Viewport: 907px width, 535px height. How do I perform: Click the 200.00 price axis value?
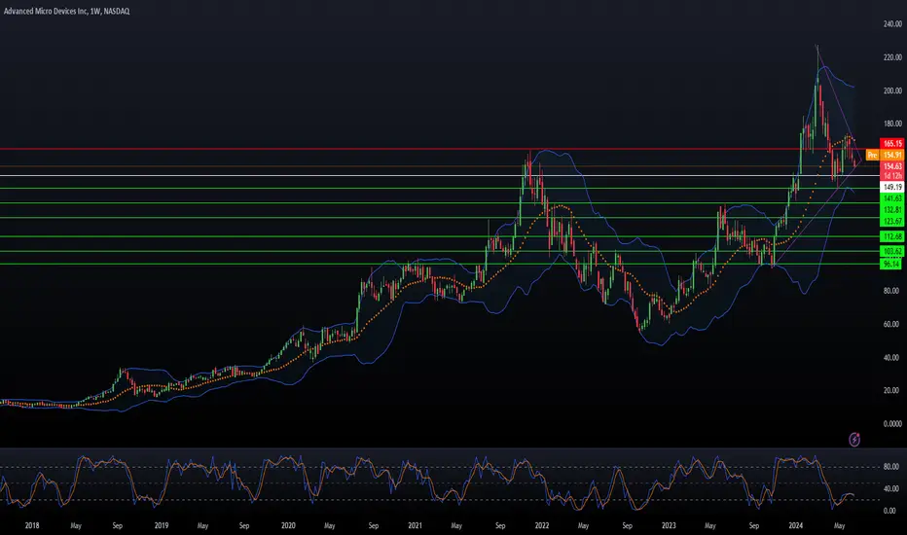point(892,90)
